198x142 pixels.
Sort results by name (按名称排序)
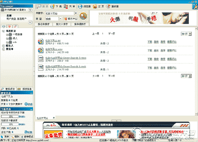44,24
